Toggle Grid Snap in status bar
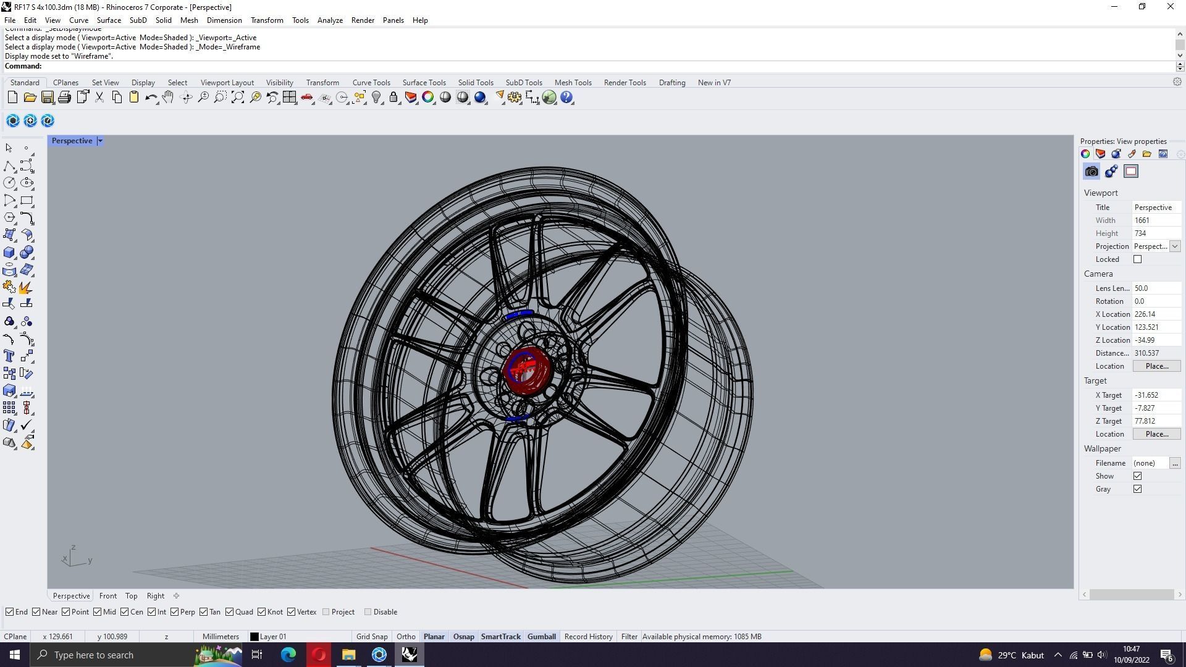This screenshot has height=667, width=1186. tap(372, 637)
